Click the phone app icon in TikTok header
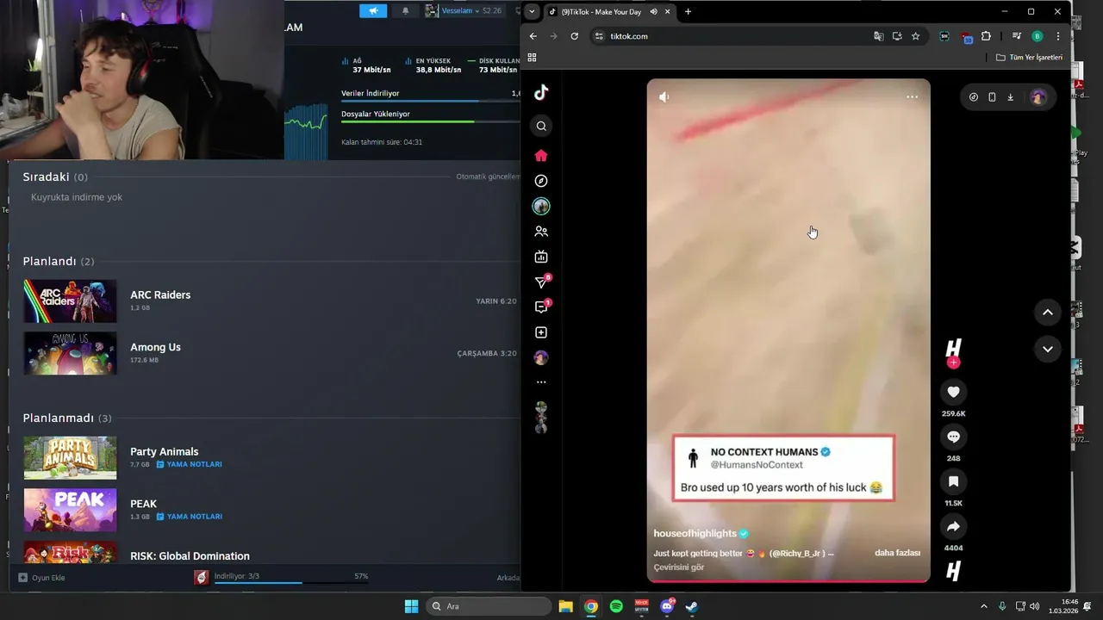Screen dimensions: 1103x620 coord(992,97)
